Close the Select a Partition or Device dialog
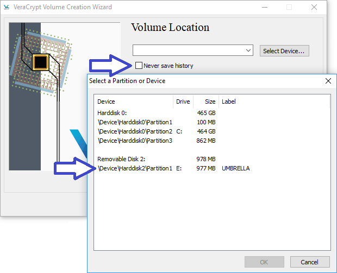This screenshot has height=273, width=337. point(328,81)
